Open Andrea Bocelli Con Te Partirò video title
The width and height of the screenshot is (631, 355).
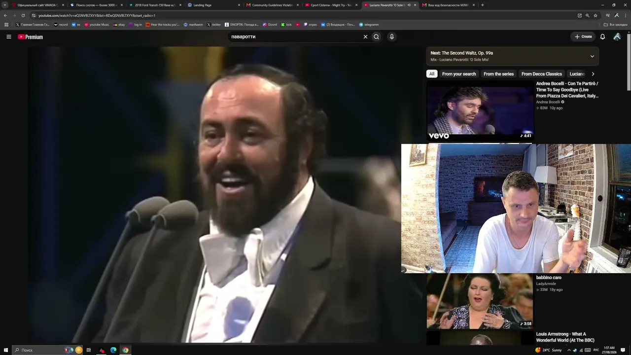567,90
